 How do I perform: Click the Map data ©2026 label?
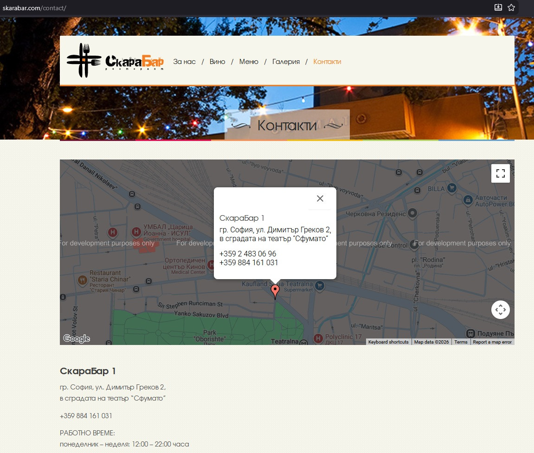(x=431, y=342)
